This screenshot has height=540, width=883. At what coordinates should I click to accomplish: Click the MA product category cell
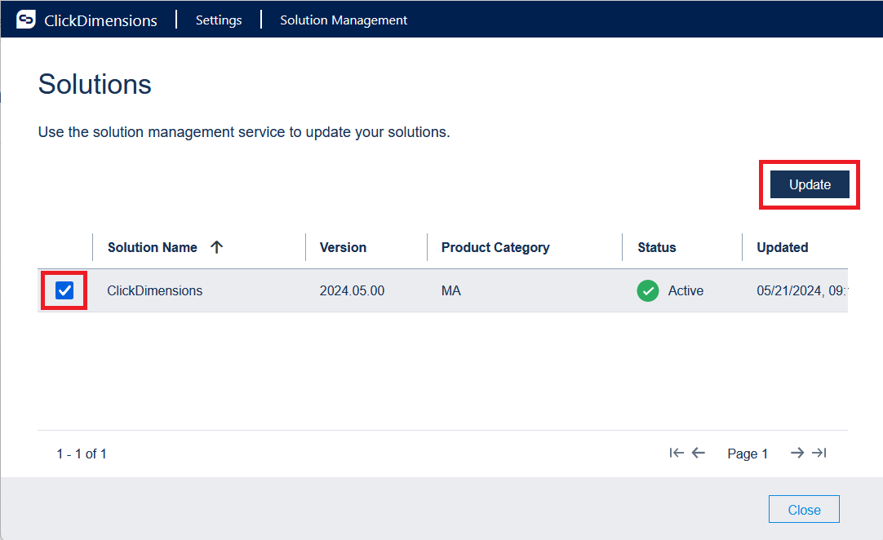point(451,290)
